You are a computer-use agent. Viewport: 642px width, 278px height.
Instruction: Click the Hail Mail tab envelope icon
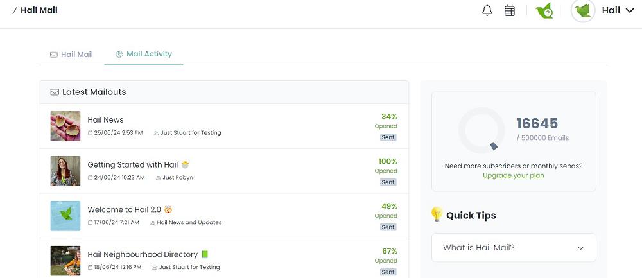54,55
